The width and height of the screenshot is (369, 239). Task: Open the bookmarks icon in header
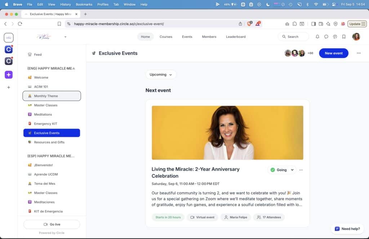tap(344, 37)
